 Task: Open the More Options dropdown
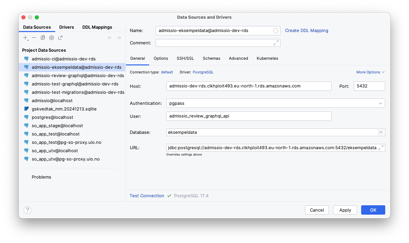[370, 72]
